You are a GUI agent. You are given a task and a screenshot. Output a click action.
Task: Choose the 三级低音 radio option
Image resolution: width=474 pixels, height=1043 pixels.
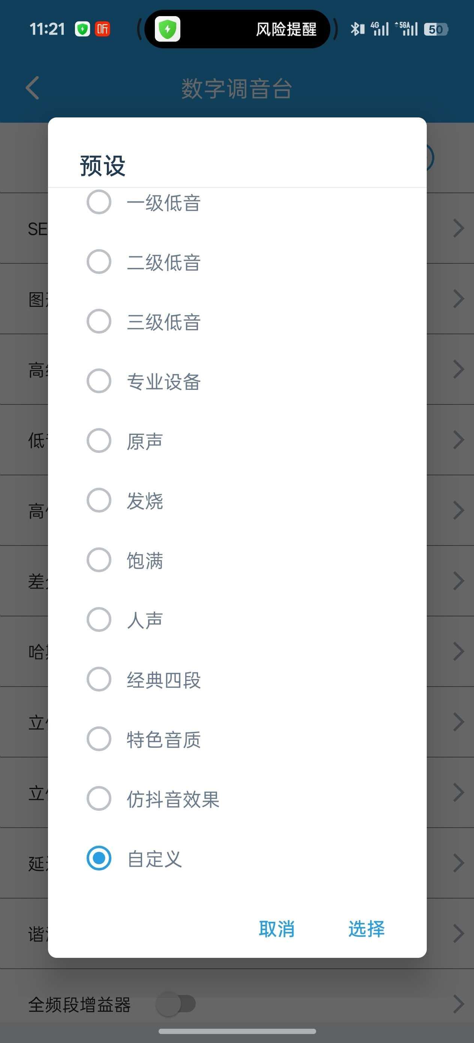click(99, 321)
